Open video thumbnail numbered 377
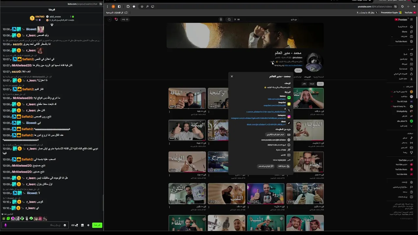 (187, 98)
